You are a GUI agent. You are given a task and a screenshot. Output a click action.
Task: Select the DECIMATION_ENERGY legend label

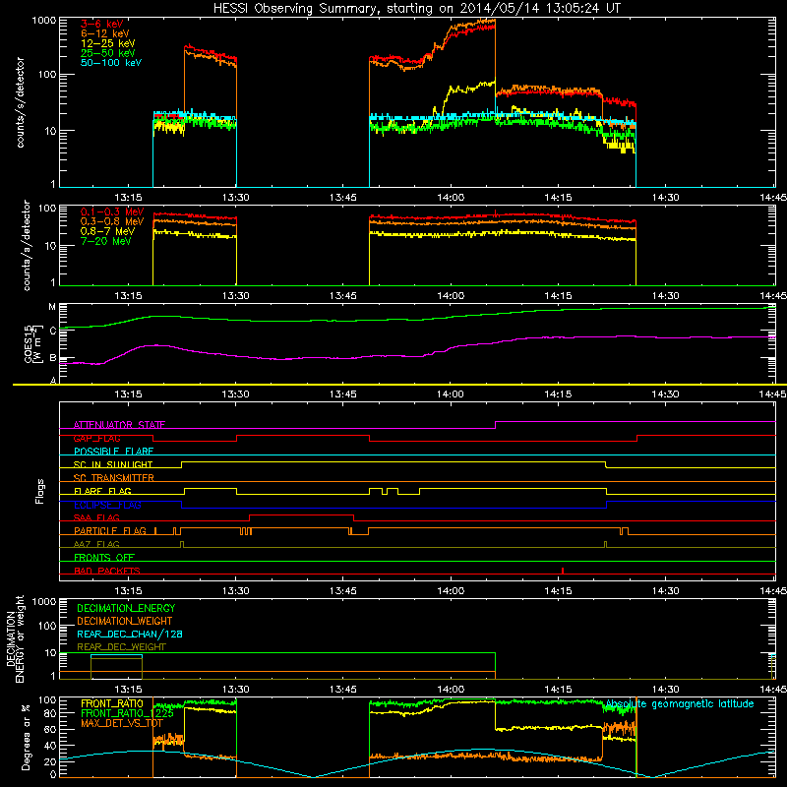(126, 608)
